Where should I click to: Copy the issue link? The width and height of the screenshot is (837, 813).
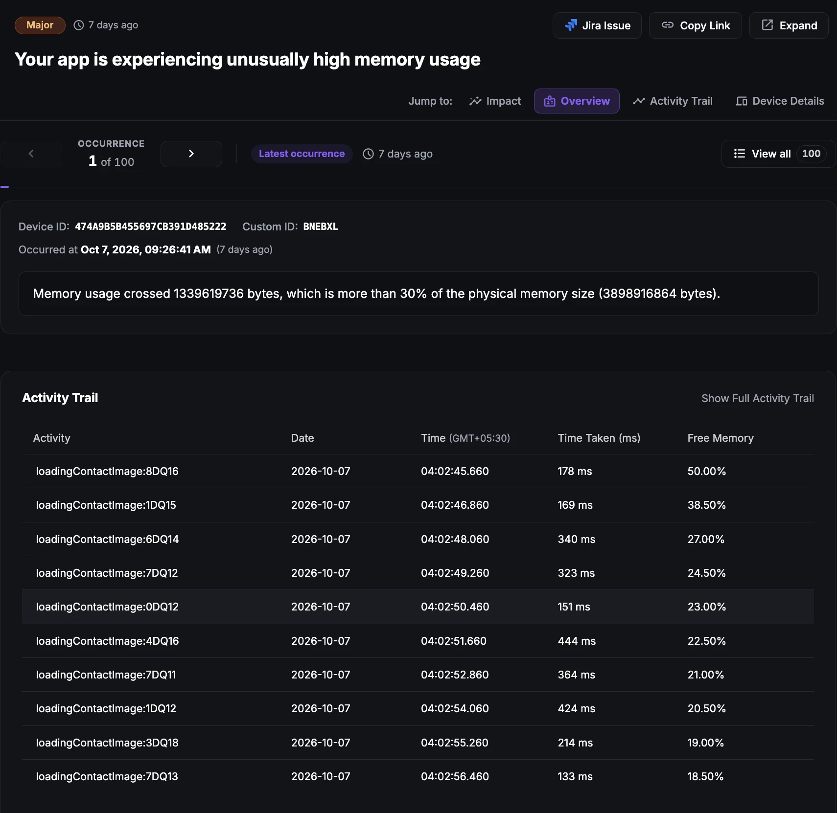click(695, 25)
